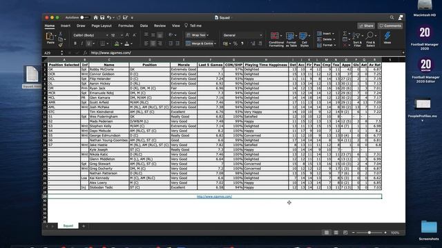
Task: Open the Page Layout tab
Action: click(x=102, y=25)
